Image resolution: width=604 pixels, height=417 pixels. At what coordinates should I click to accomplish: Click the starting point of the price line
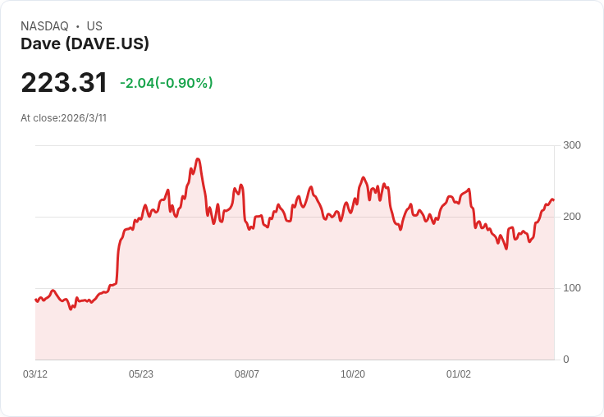coord(35,300)
